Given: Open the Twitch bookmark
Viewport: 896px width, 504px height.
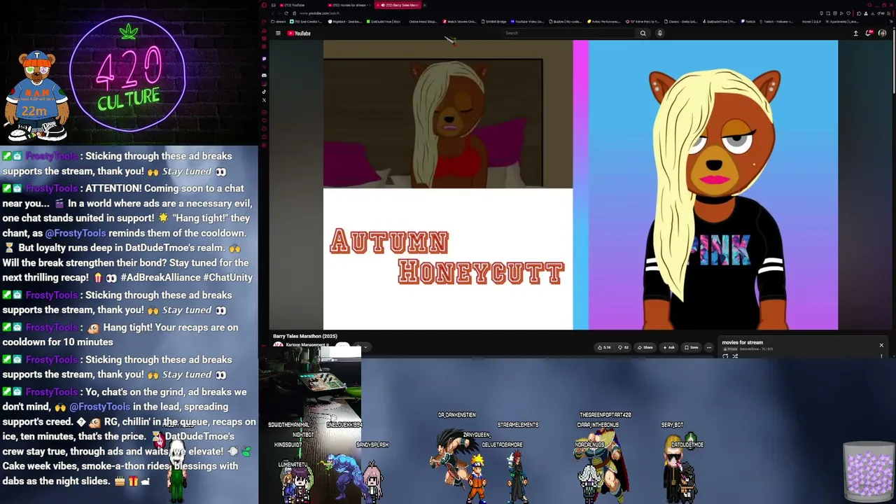Looking at the screenshot, I should pos(748,22).
